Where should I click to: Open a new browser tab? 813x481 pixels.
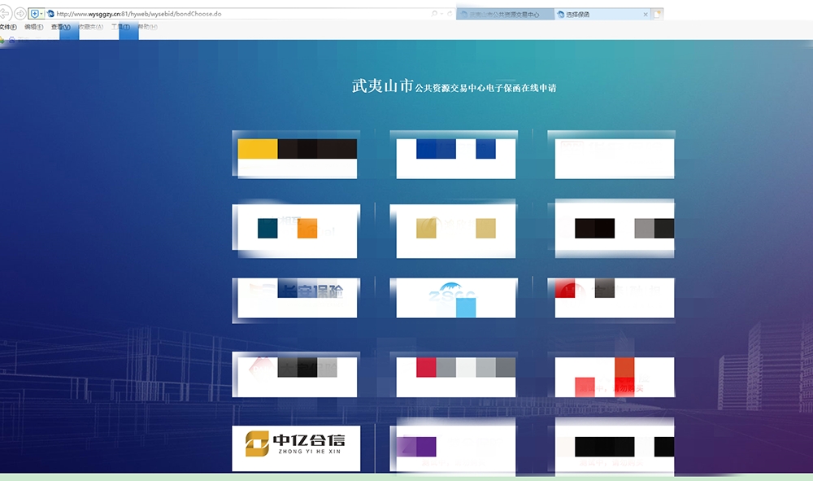click(x=658, y=15)
